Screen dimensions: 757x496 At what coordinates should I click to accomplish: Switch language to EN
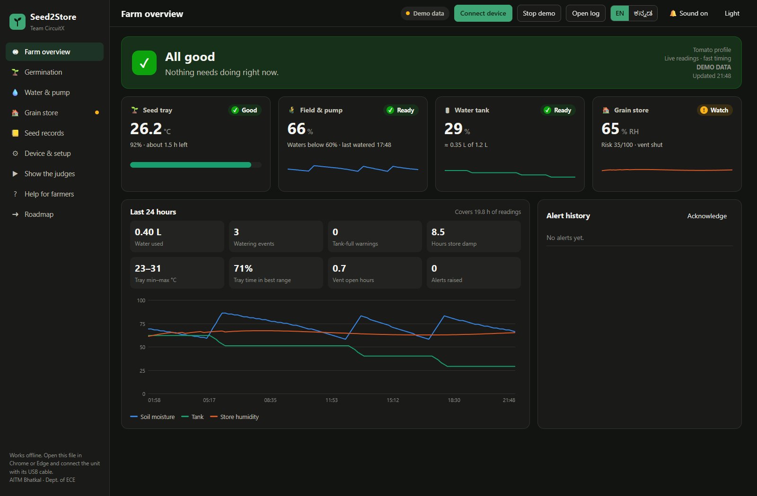tap(620, 13)
